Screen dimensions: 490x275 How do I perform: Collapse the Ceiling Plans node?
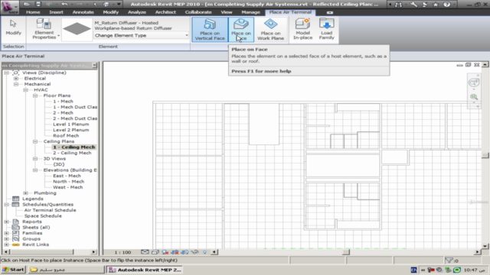pyautogui.click(x=35, y=141)
